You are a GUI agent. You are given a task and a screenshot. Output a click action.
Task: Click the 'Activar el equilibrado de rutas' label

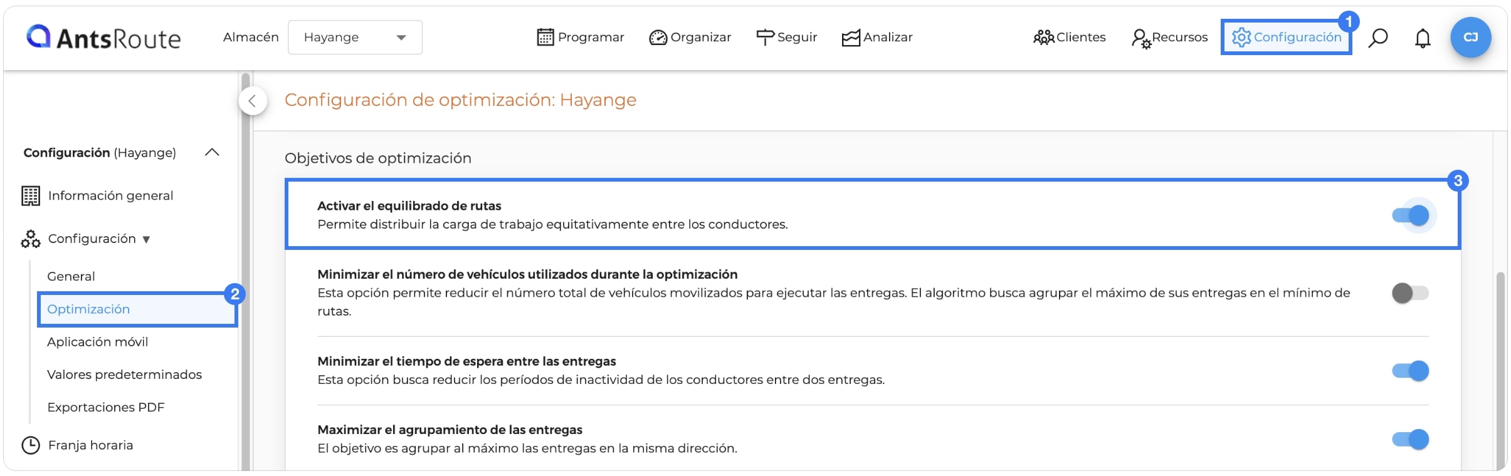[x=409, y=205]
